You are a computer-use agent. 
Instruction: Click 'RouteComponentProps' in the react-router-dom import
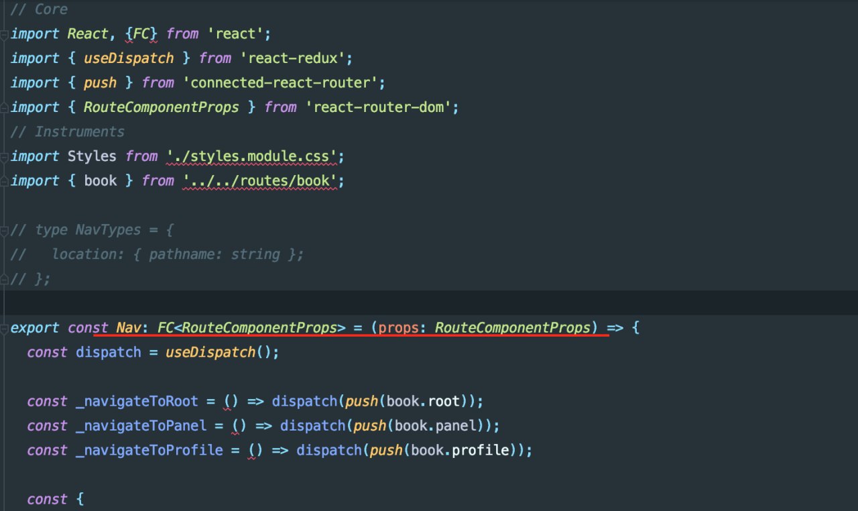pyautogui.click(x=161, y=107)
